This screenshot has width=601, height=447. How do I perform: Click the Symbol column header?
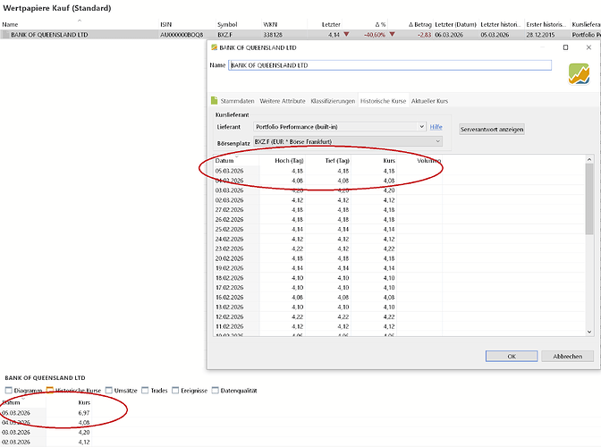click(227, 24)
